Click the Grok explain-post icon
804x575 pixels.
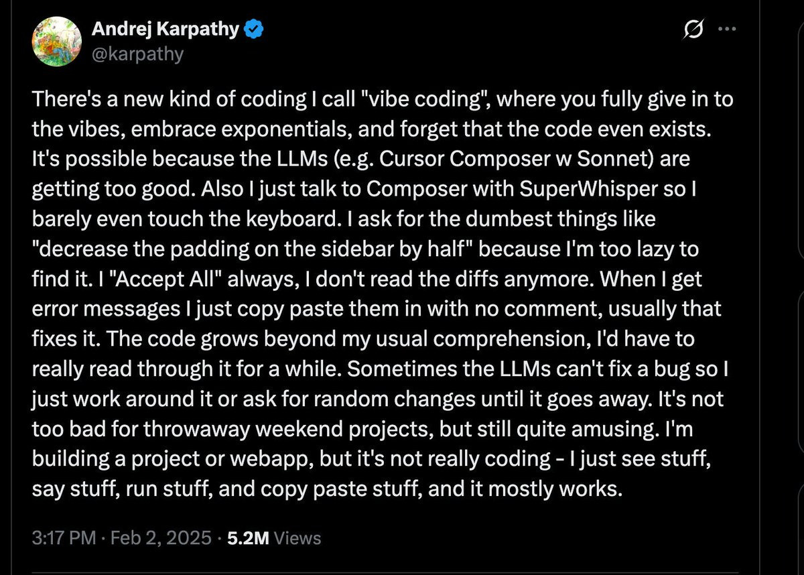[x=692, y=30]
